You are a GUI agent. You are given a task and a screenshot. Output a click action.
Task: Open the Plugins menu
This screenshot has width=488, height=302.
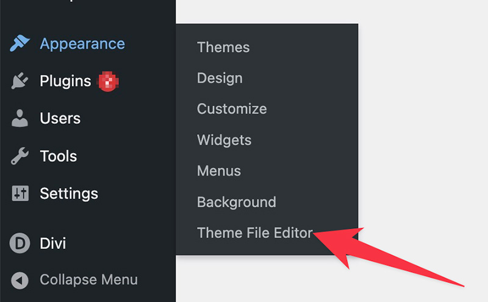point(65,81)
